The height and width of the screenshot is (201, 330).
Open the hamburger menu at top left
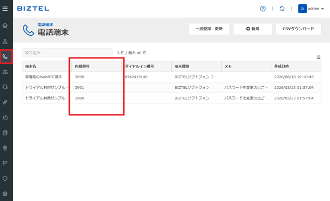[x=5, y=9]
